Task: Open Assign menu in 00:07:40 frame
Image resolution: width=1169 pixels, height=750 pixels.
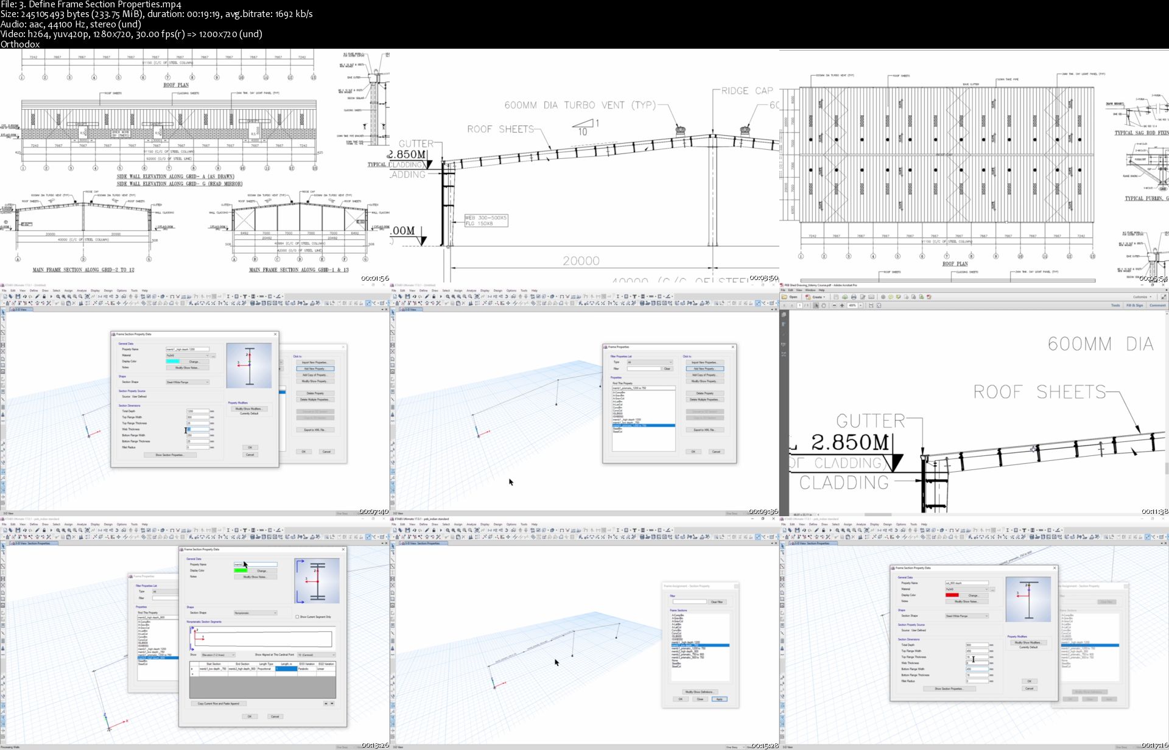Action: tap(69, 290)
